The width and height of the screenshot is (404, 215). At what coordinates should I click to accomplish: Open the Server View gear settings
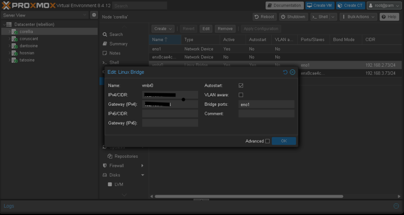pos(94,15)
